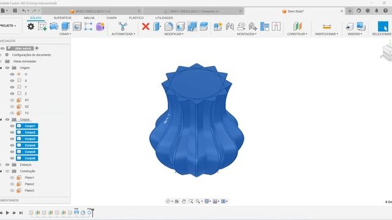This screenshot has height=220, width=392.
Task: Open the CRIAR dropdown menu
Action: coord(65,34)
